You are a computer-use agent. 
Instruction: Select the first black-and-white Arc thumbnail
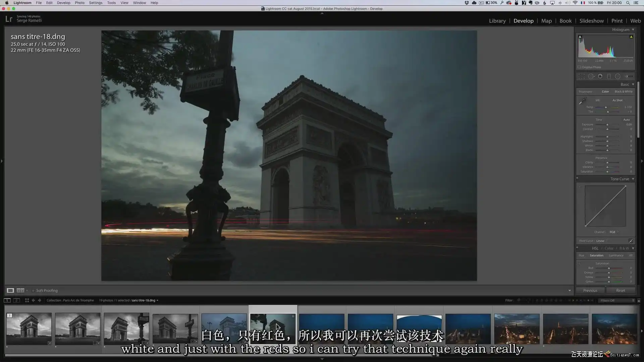[29, 328]
